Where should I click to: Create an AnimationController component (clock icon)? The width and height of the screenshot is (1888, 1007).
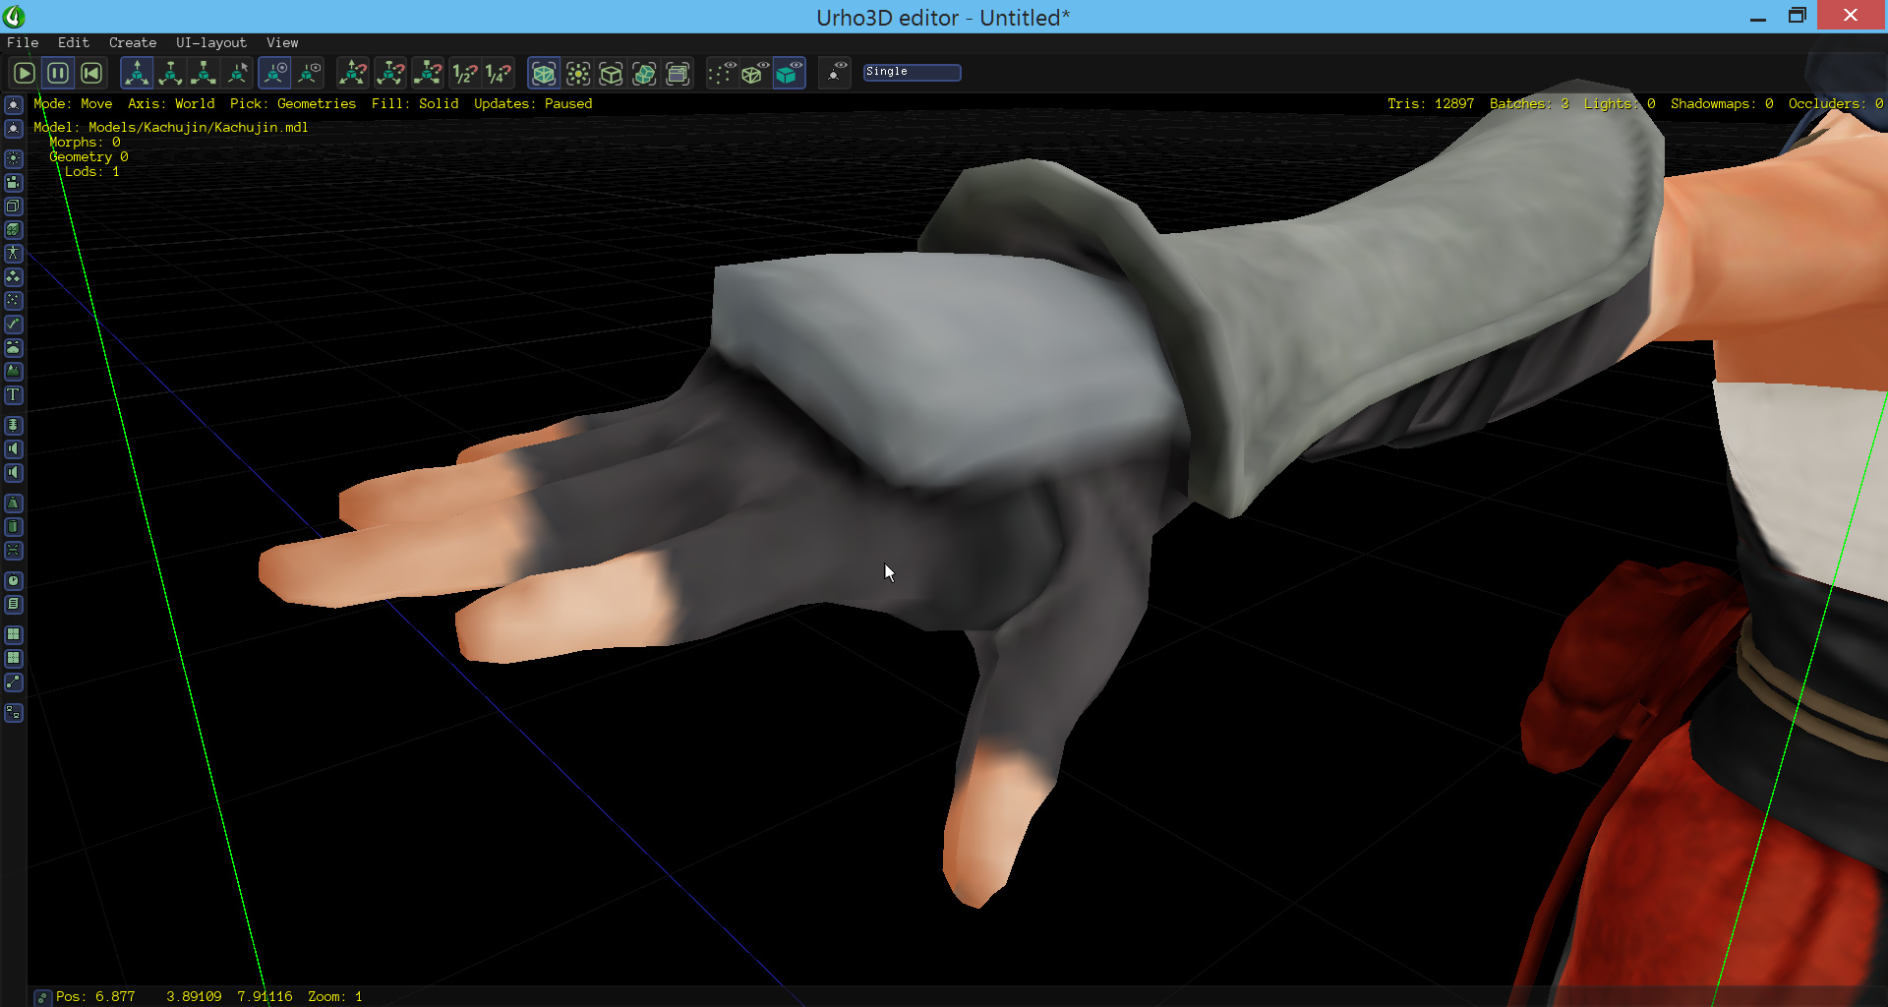click(x=14, y=580)
